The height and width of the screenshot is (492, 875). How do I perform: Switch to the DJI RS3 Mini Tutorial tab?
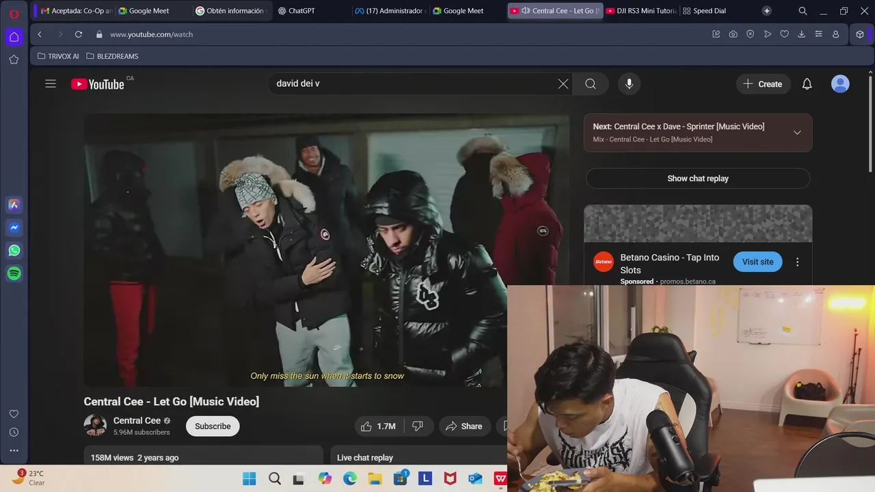pyautogui.click(x=642, y=11)
